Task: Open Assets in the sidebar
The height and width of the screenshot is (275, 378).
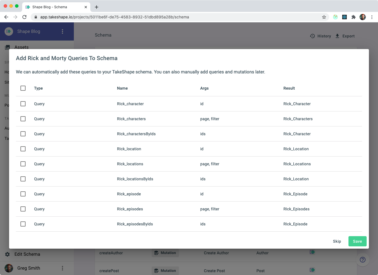Action: [x=22, y=47]
